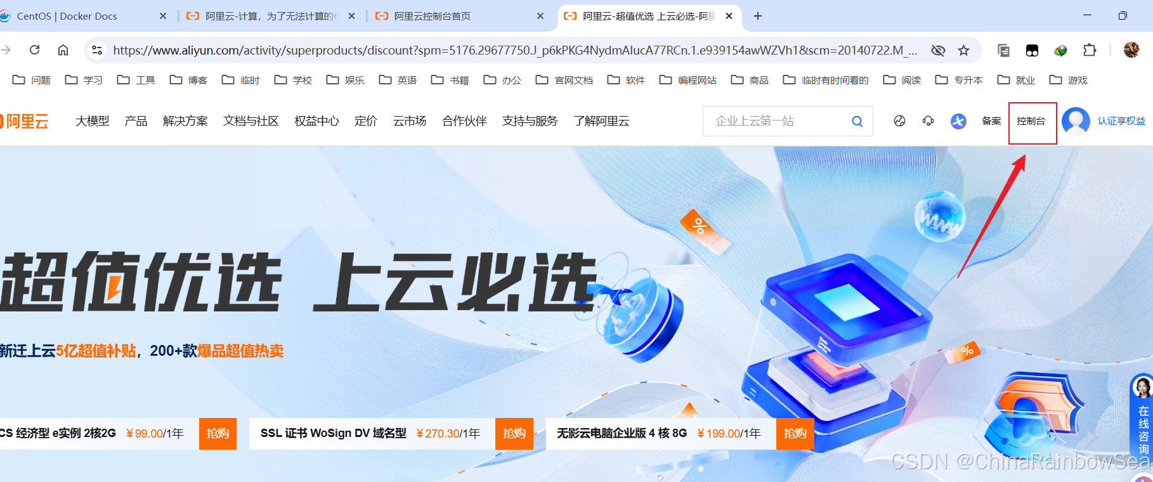Close the 阿里云控制台首页 tab
Image resolution: width=1153 pixels, height=482 pixels.
pyautogui.click(x=540, y=16)
